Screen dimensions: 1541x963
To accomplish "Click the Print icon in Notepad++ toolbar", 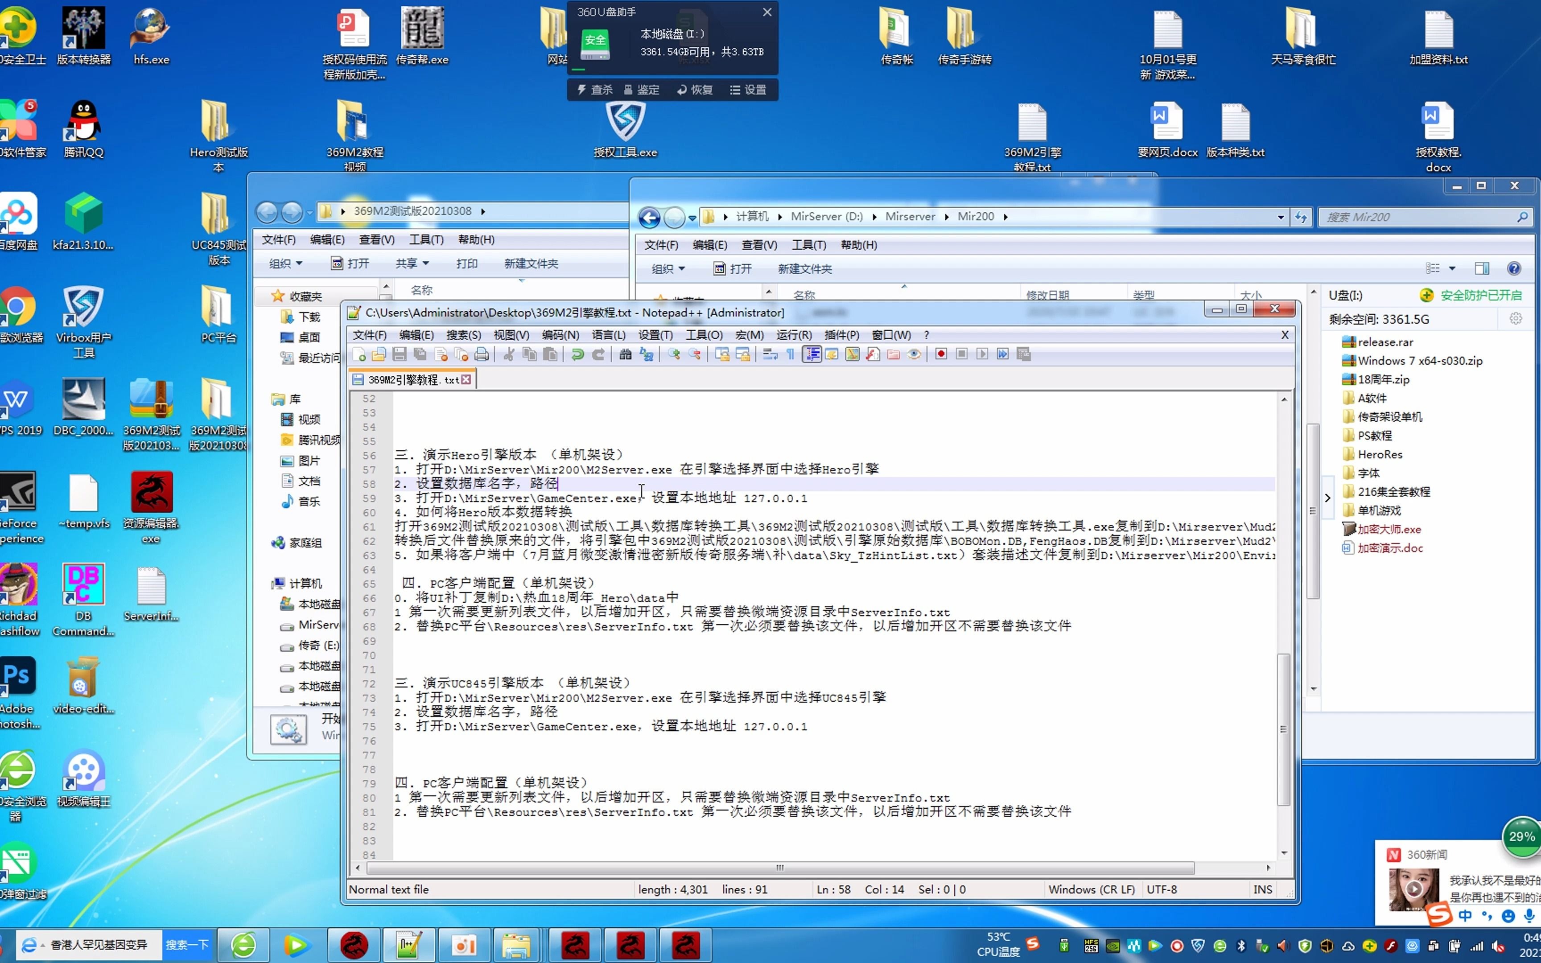I will point(482,354).
